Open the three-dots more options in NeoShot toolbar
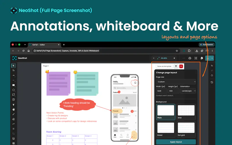 click(x=184, y=58)
